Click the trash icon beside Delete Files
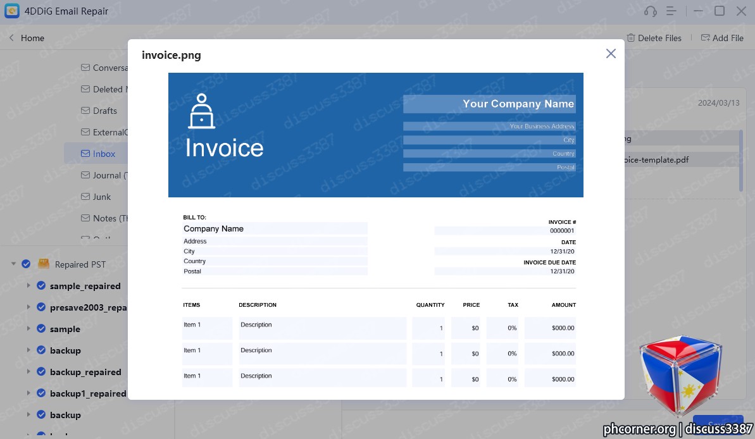Viewport: 755px width, 439px height. coord(630,37)
